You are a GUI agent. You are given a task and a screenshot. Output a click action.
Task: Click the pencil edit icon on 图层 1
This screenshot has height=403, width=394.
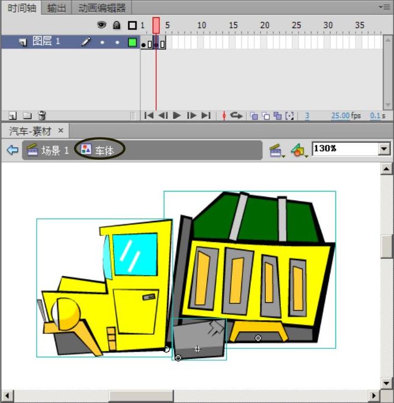pos(86,42)
